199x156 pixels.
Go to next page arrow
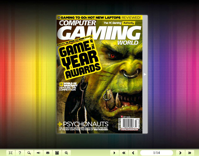click(x=180, y=153)
